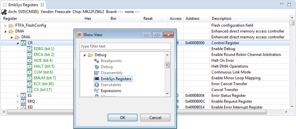Click the Debug bug icon
The image size is (296, 129).
pos(96,67)
